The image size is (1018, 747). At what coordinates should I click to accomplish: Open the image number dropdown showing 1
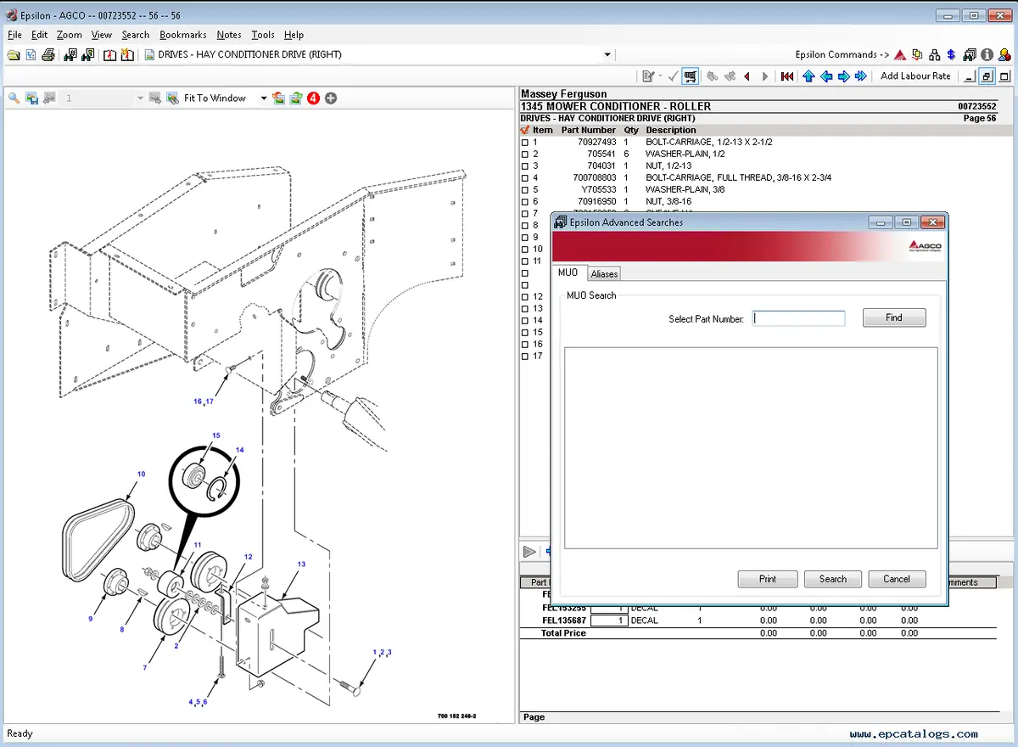[141, 98]
